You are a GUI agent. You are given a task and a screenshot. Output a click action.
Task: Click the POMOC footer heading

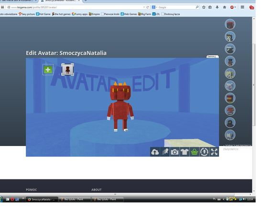(31, 190)
